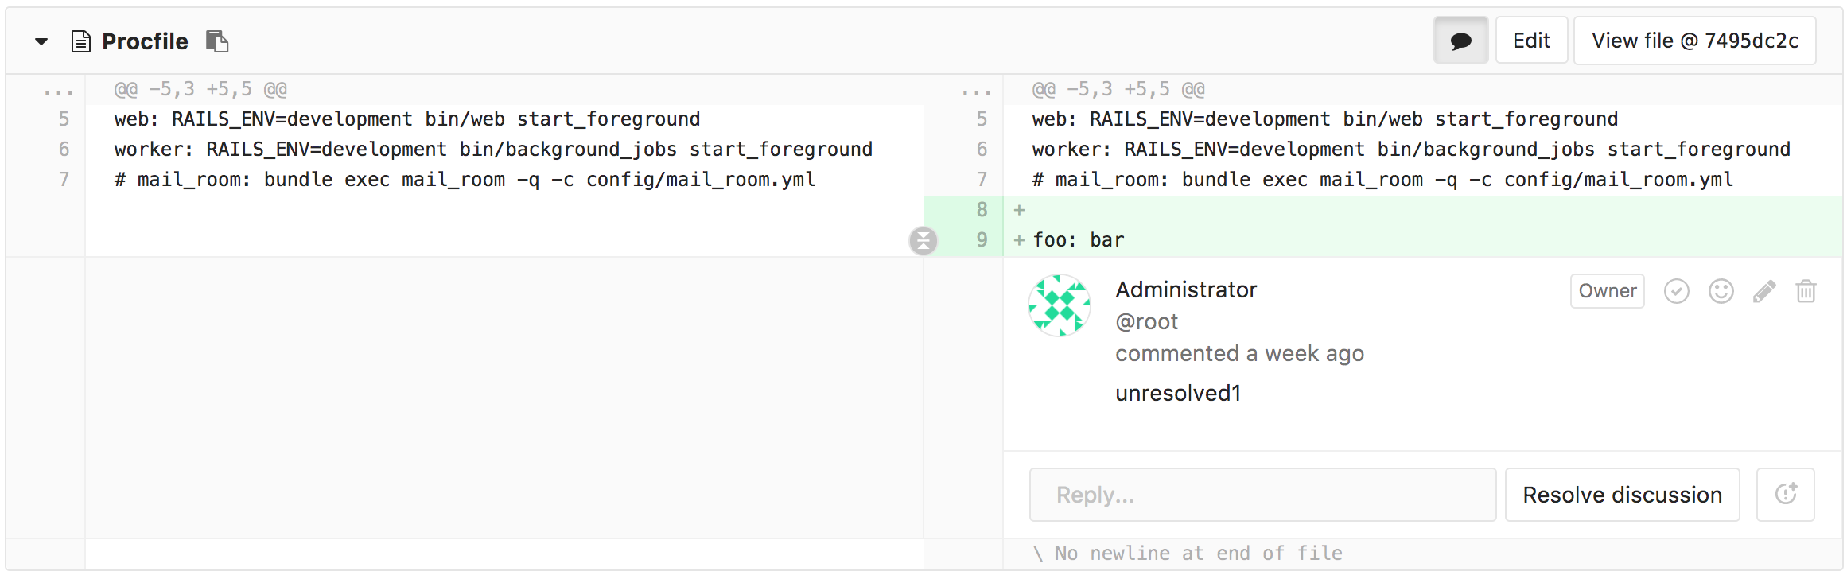Image resolution: width=1847 pixels, height=579 pixels.
Task: Delete comment with trash icon
Action: pyautogui.click(x=1806, y=292)
